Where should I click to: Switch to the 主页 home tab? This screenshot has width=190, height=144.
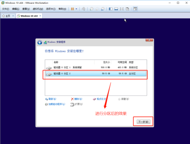[7, 16]
